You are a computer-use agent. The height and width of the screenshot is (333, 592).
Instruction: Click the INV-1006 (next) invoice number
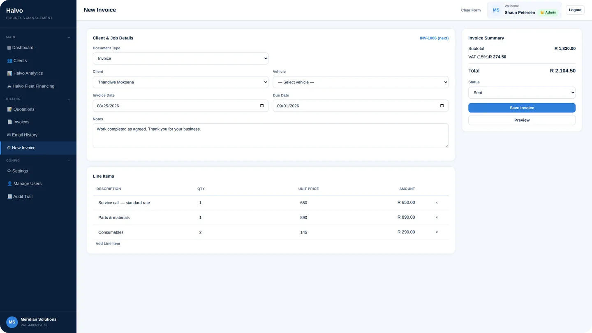[x=434, y=38]
